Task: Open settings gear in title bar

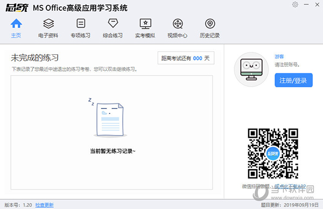Action: (x=295, y=4)
